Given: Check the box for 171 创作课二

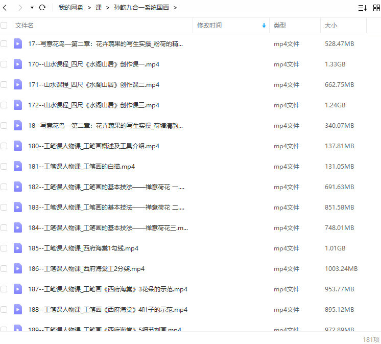Looking at the screenshot, I should tap(4, 85).
